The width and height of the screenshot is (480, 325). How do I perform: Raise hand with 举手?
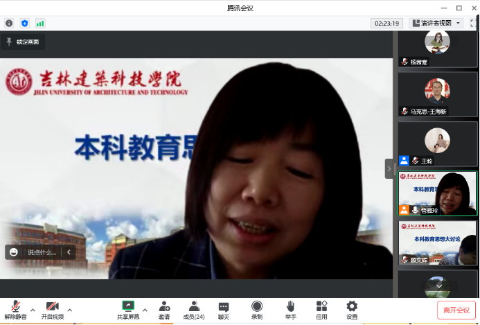coord(290,310)
